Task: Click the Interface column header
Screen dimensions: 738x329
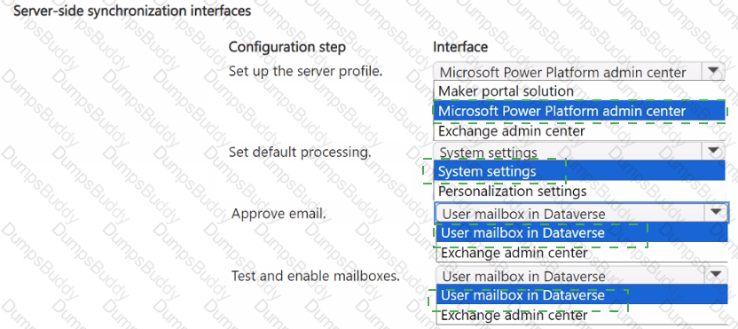Action: coord(459,47)
